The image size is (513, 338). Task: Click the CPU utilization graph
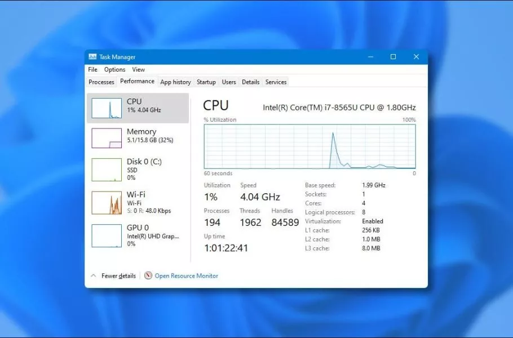(310, 146)
